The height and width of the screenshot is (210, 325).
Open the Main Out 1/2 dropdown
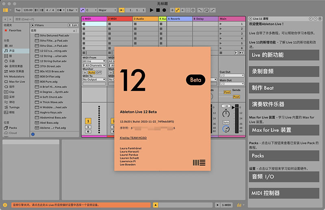coord(232,84)
